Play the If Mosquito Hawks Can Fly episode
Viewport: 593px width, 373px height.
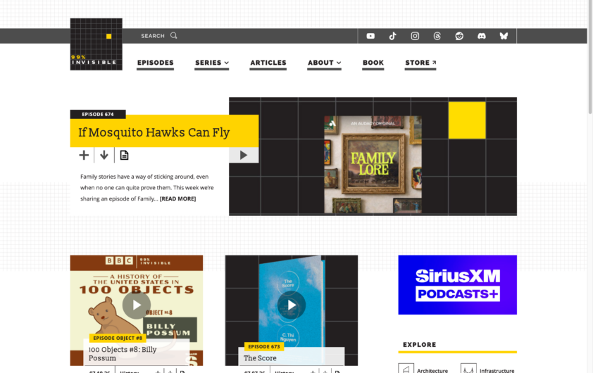(244, 155)
